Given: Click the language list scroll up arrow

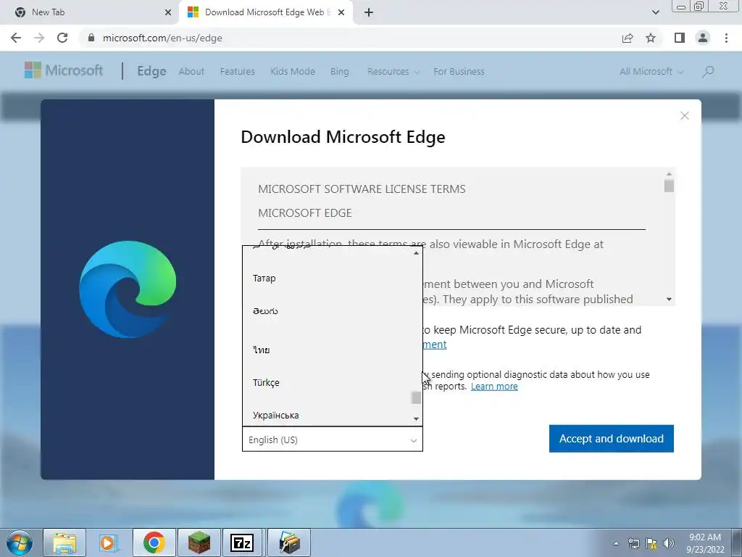Looking at the screenshot, I should (x=416, y=253).
